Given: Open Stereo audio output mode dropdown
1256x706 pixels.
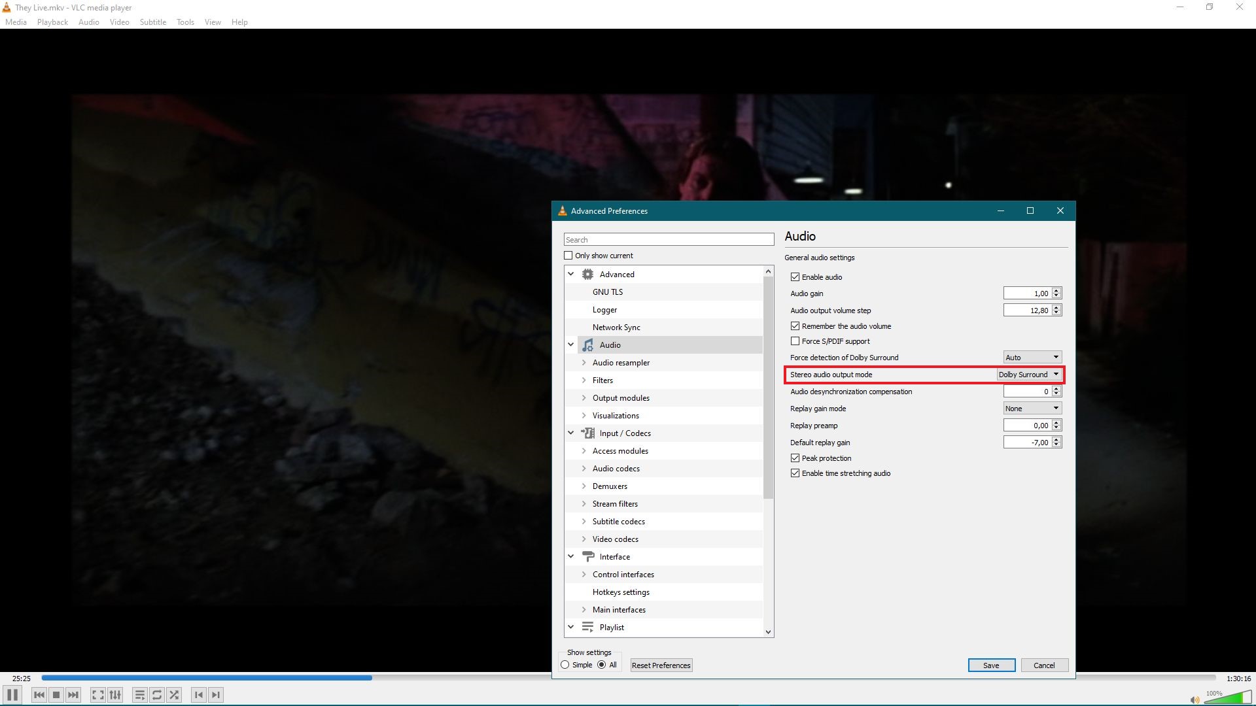Looking at the screenshot, I should [1029, 375].
